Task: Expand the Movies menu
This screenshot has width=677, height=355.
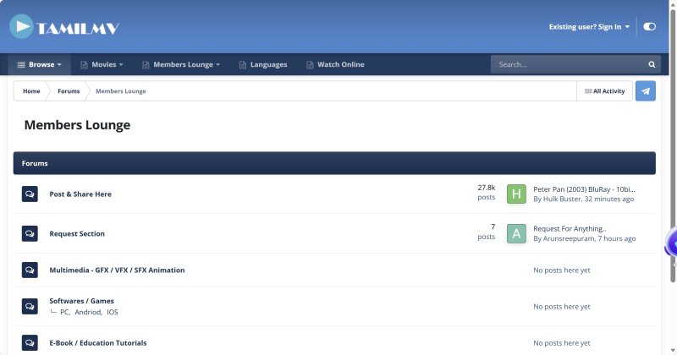Action: click(x=102, y=64)
